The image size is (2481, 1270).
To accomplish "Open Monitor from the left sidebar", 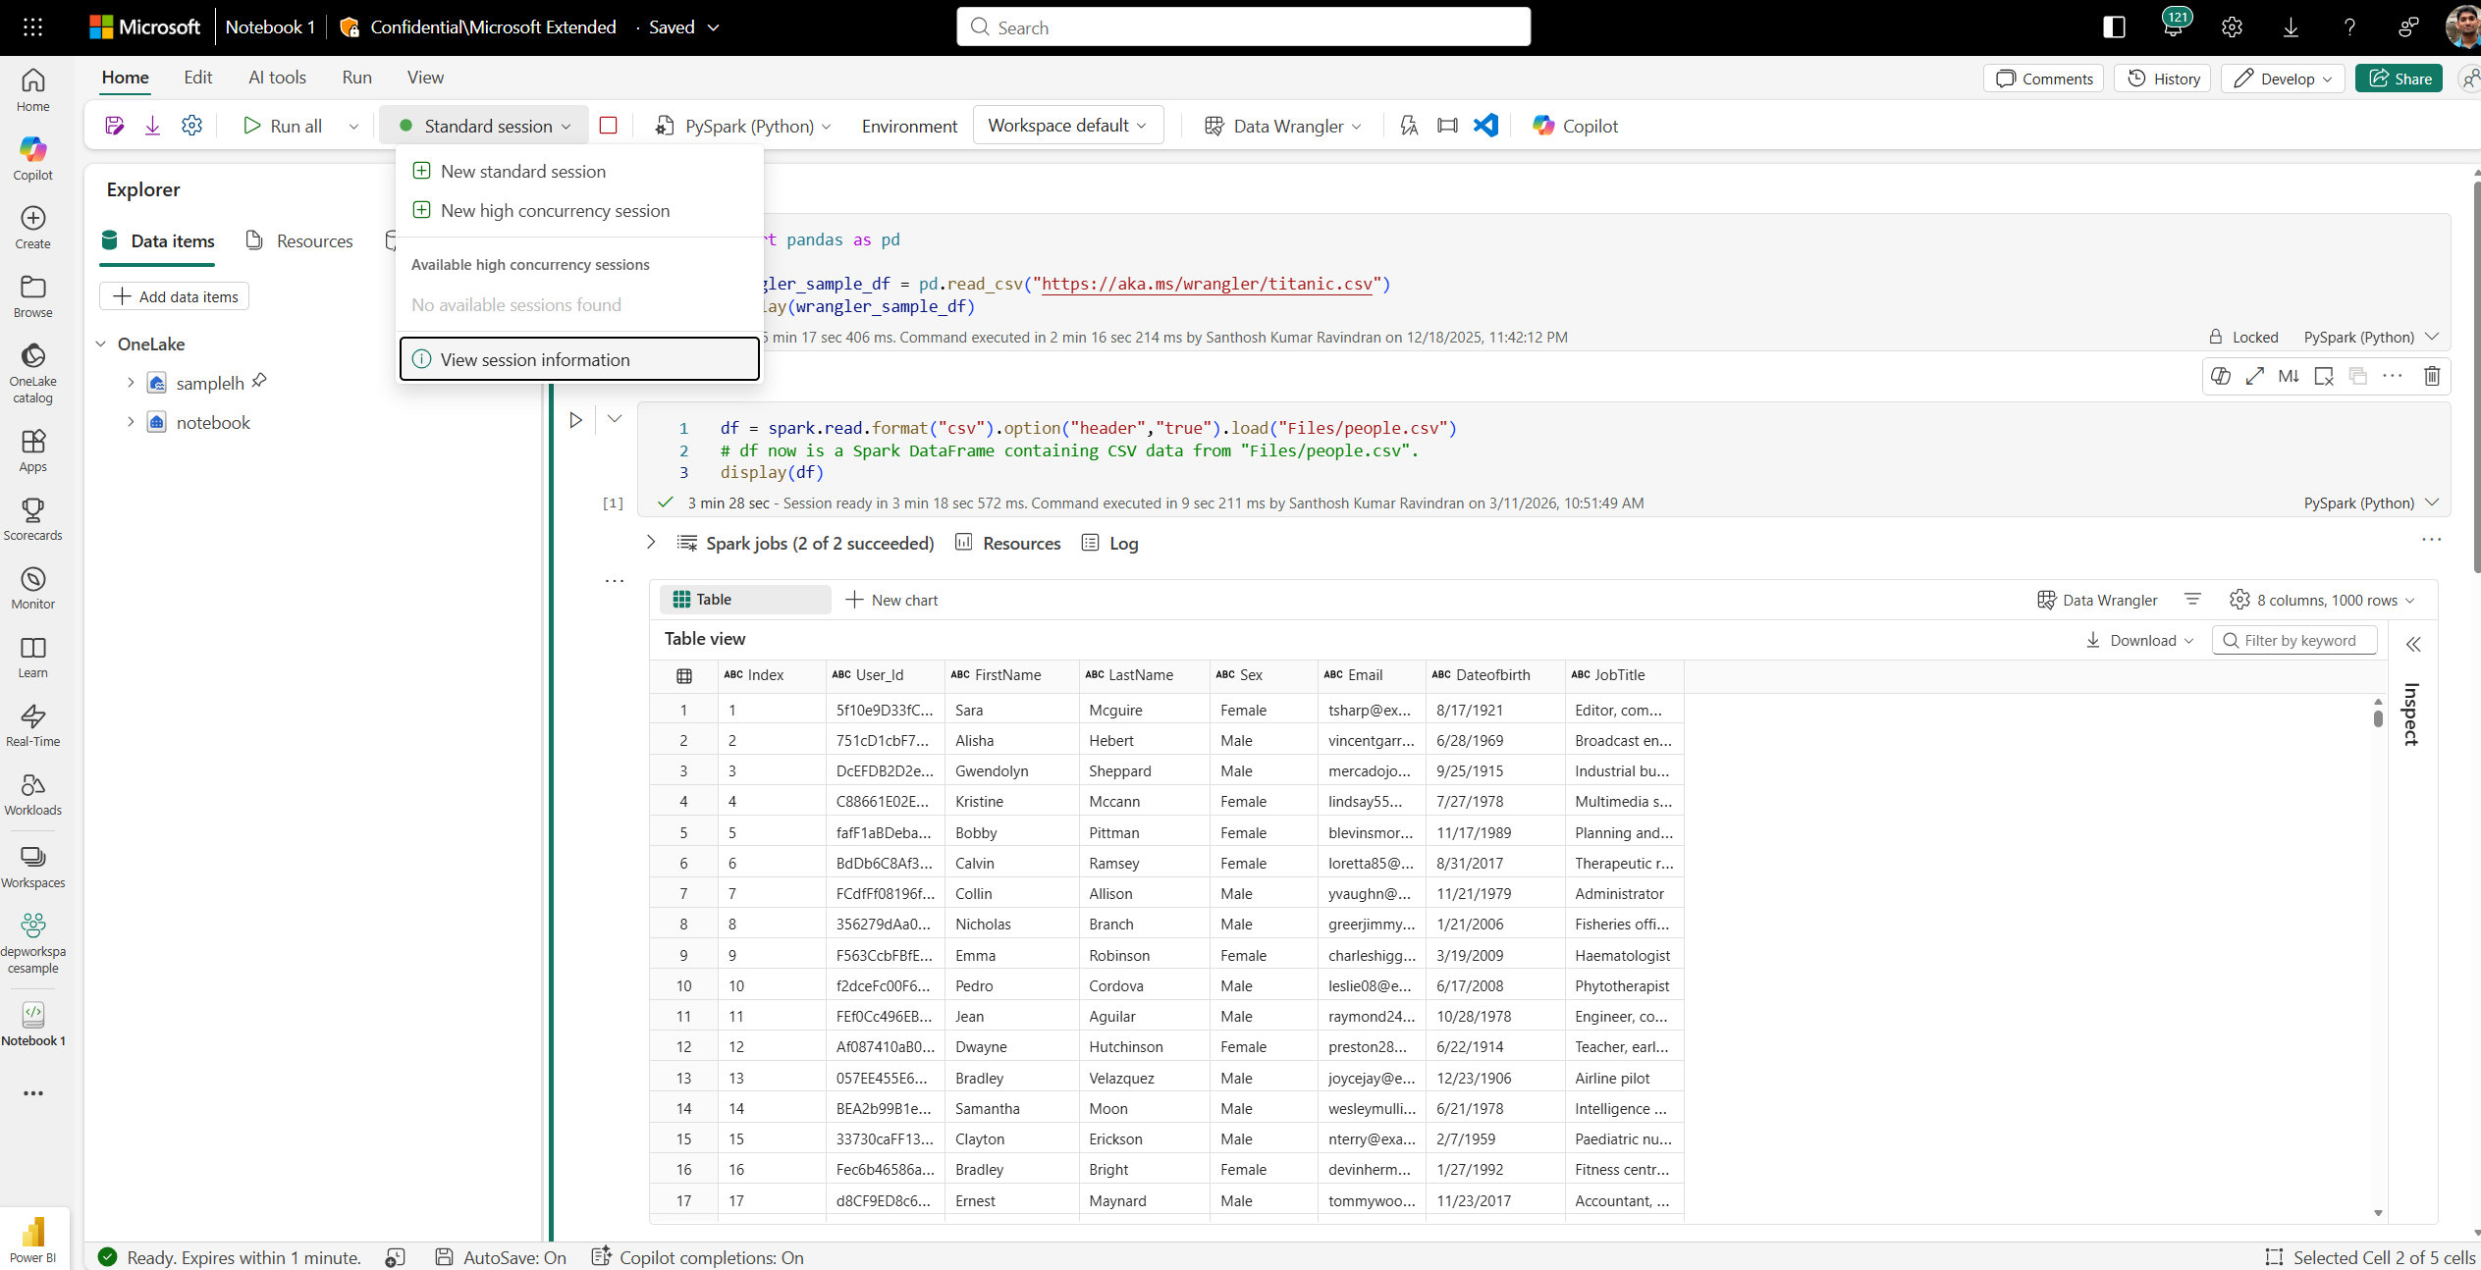I will (x=32, y=586).
